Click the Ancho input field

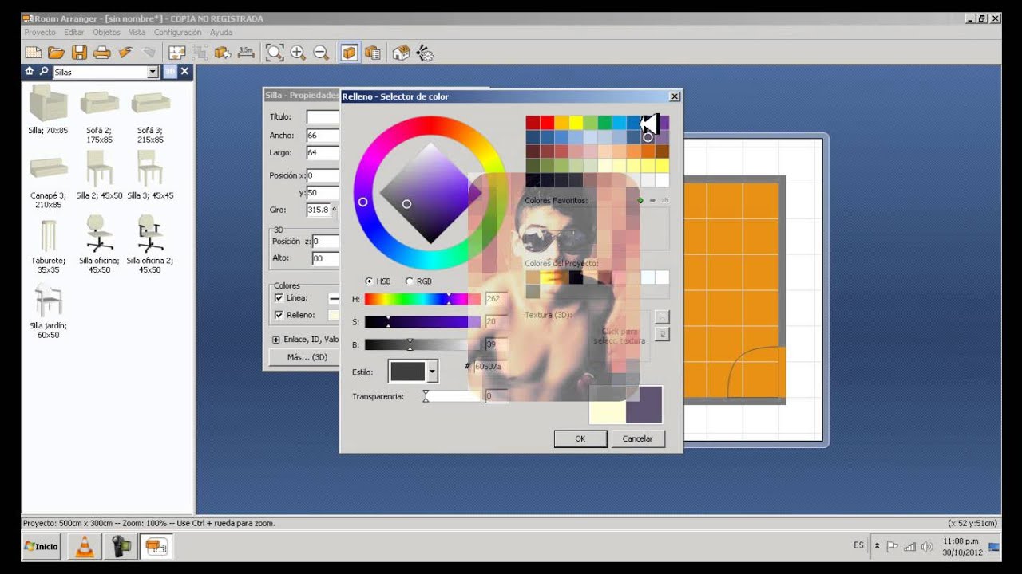323,136
